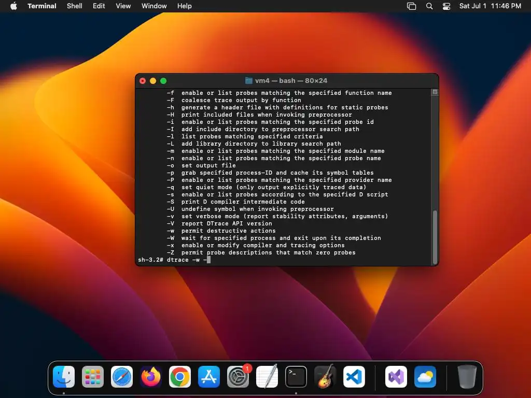This screenshot has height=398, width=531.
Task: Open Spotlight search in the menu bar
Action: pyautogui.click(x=429, y=6)
